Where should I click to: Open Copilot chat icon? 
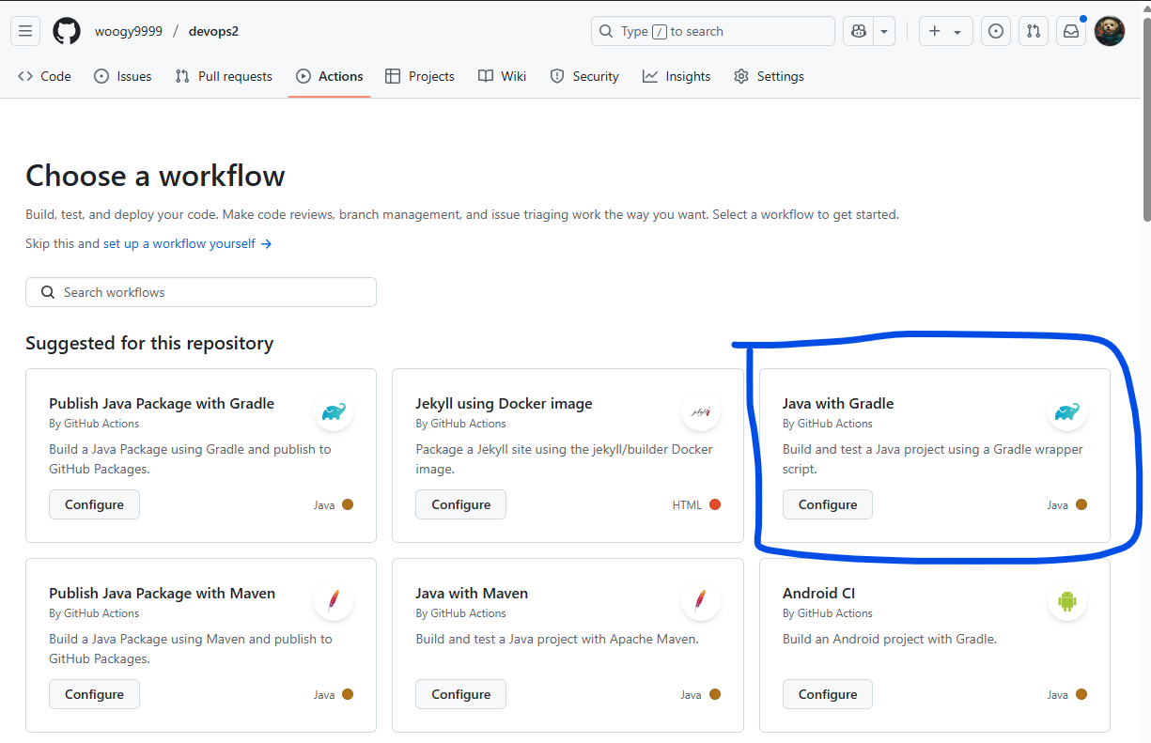(859, 31)
